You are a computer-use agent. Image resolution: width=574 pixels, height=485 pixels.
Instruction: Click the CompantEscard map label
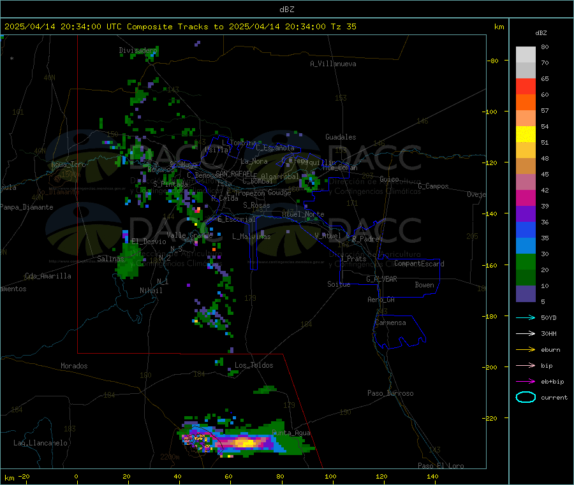[x=419, y=263]
